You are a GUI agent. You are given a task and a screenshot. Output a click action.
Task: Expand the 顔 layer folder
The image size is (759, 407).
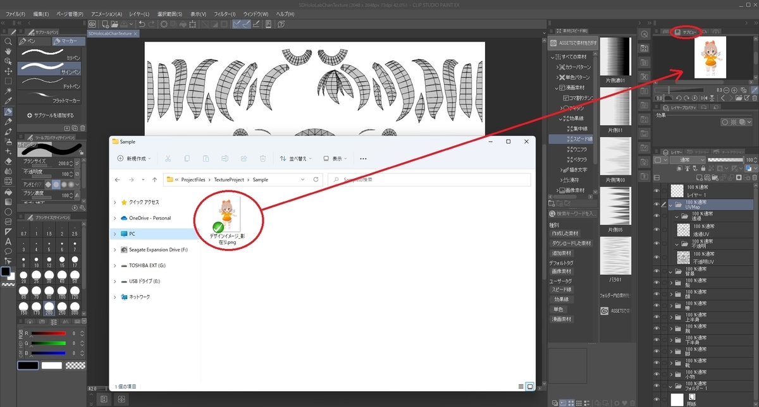672,294
